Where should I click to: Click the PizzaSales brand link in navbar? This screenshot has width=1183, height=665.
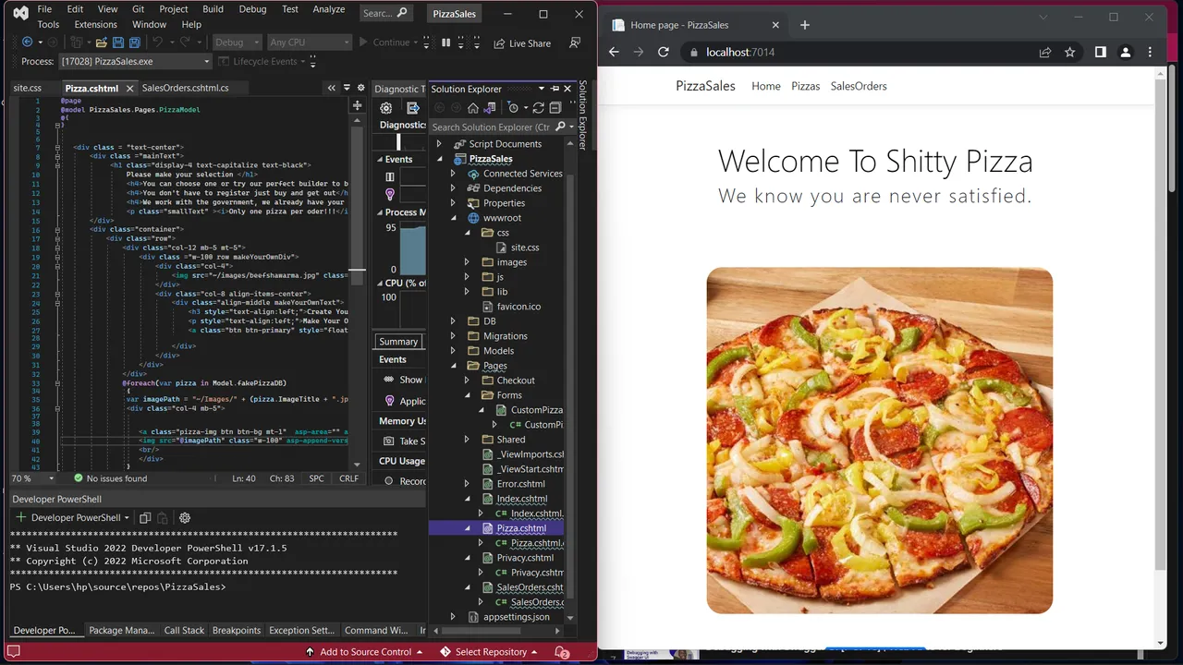click(705, 86)
